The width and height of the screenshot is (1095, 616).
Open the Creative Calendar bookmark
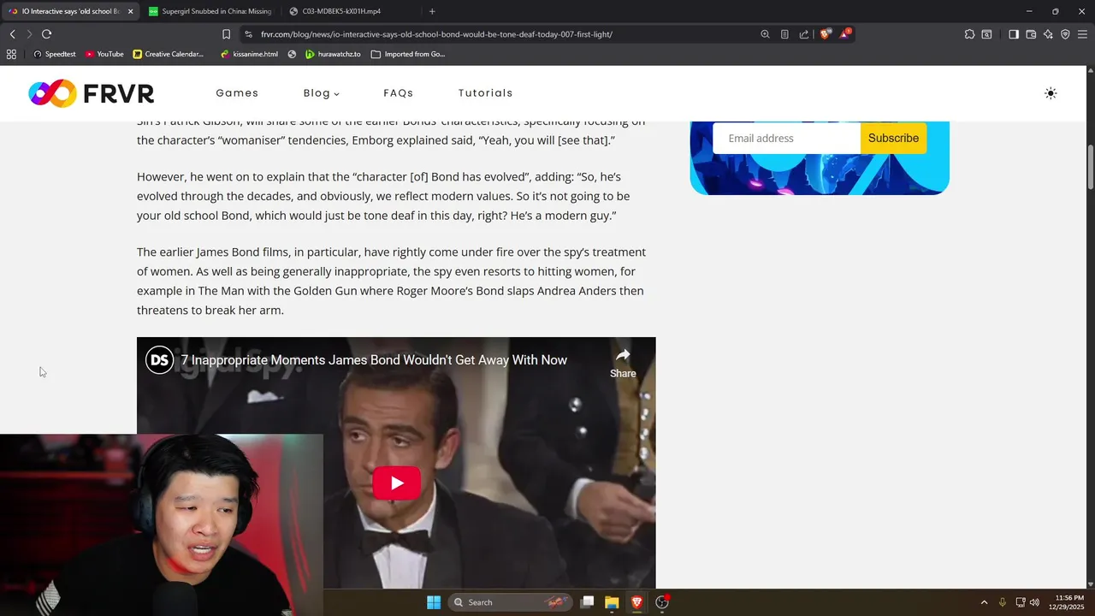click(x=169, y=54)
